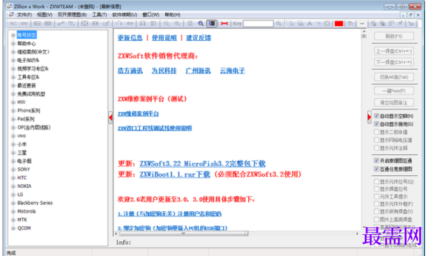
Task: Click the 刷新(F5) button
Action: 394,36
